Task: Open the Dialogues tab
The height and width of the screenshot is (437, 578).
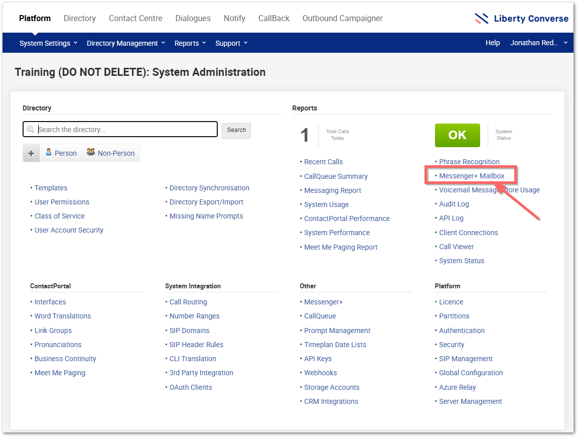Action: point(193,18)
